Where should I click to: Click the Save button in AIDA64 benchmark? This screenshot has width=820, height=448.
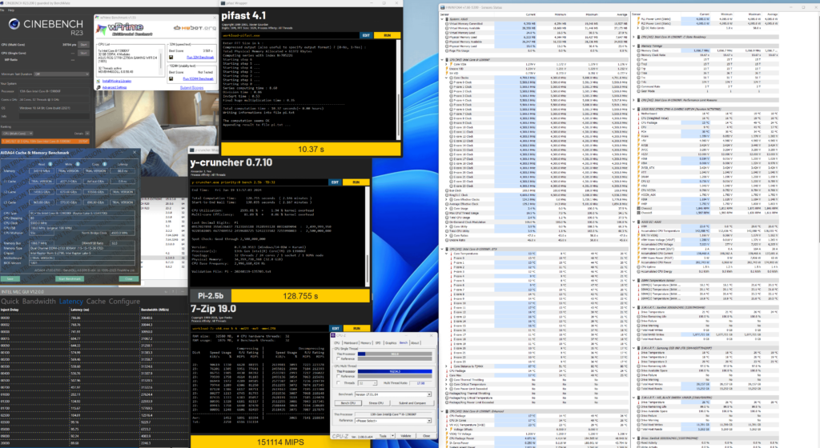coord(10,279)
